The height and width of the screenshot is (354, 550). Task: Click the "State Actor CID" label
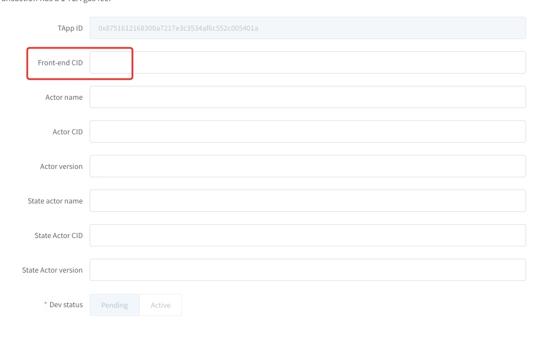[x=58, y=236]
